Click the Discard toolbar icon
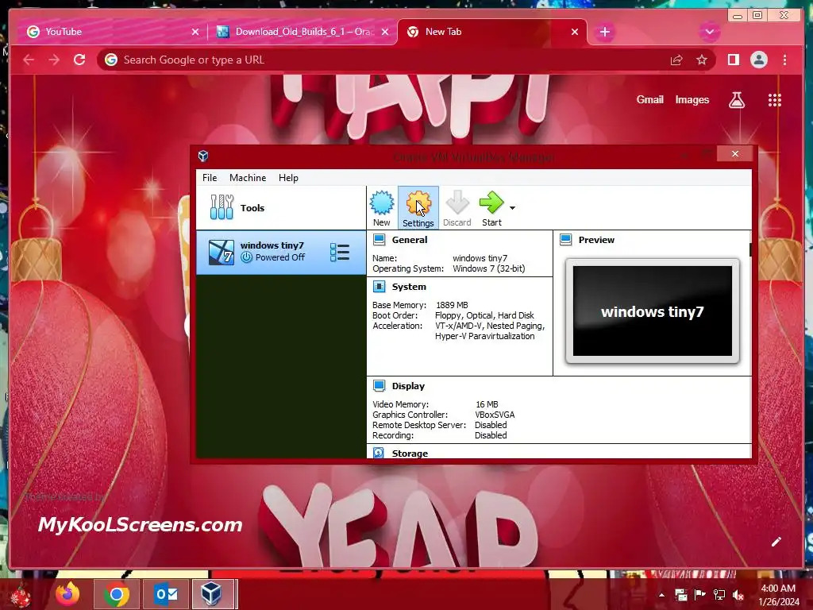 457,208
